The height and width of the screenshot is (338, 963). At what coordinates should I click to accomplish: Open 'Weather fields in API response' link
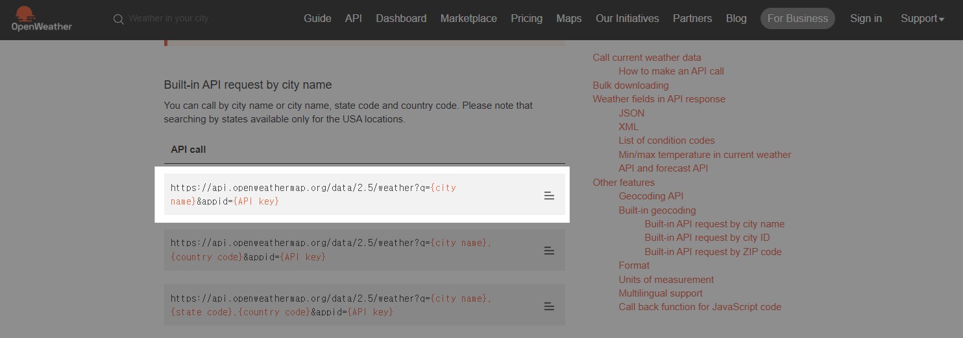(x=659, y=99)
